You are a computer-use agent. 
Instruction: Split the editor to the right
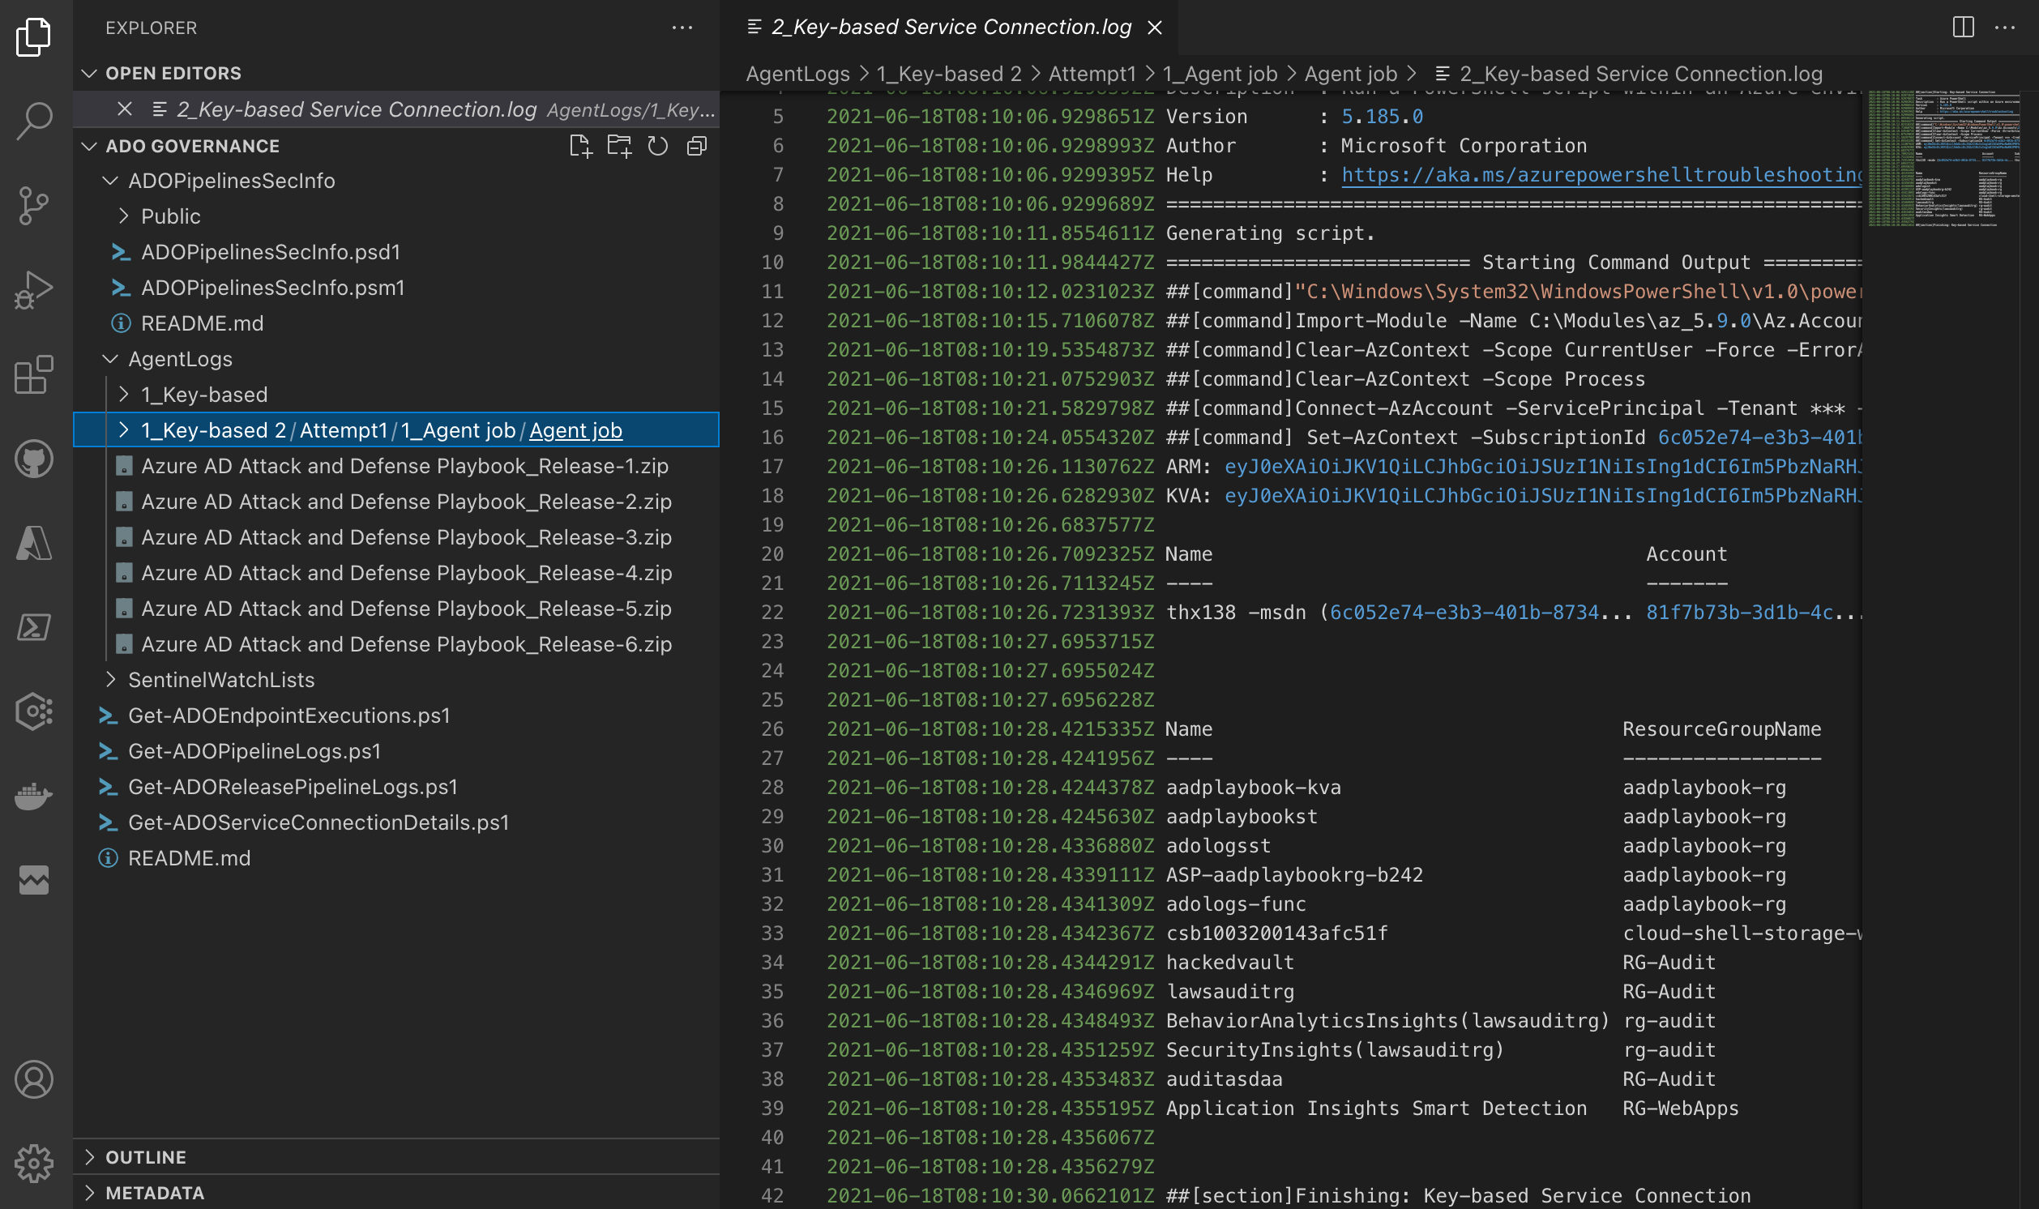point(1964,27)
